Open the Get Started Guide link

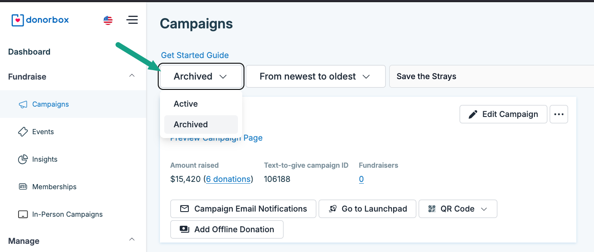195,55
